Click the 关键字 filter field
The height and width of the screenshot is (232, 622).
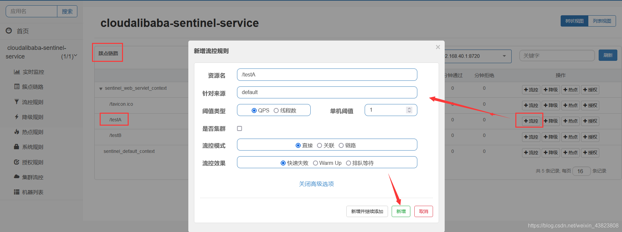[x=557, y=56]
